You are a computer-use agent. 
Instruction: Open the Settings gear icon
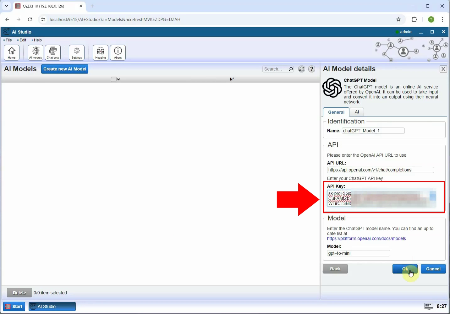point(77,52)
